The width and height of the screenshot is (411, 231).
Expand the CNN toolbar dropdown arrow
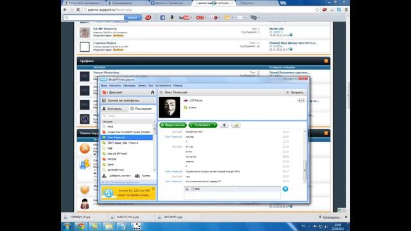point(205,17)
